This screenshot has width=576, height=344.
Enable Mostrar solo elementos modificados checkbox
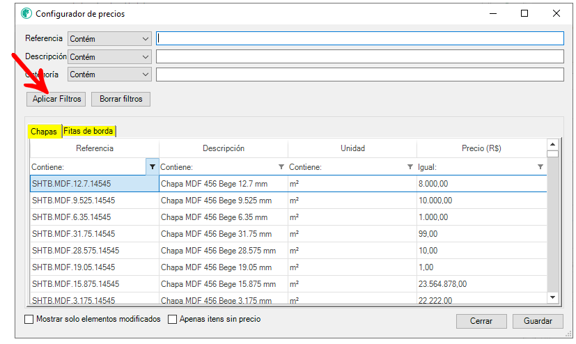[x=29, y=320]
